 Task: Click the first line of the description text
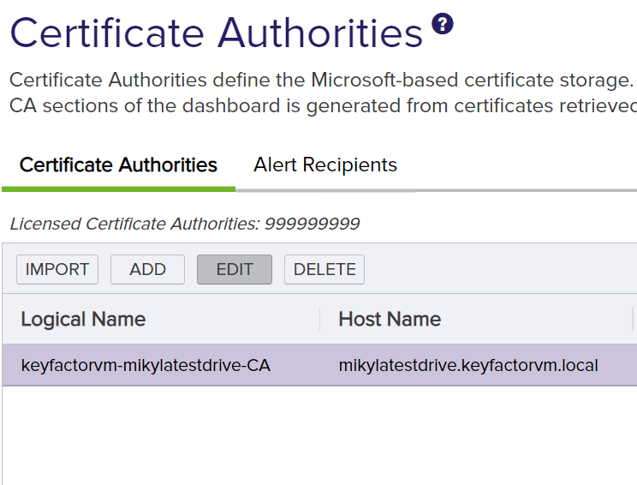320,81
